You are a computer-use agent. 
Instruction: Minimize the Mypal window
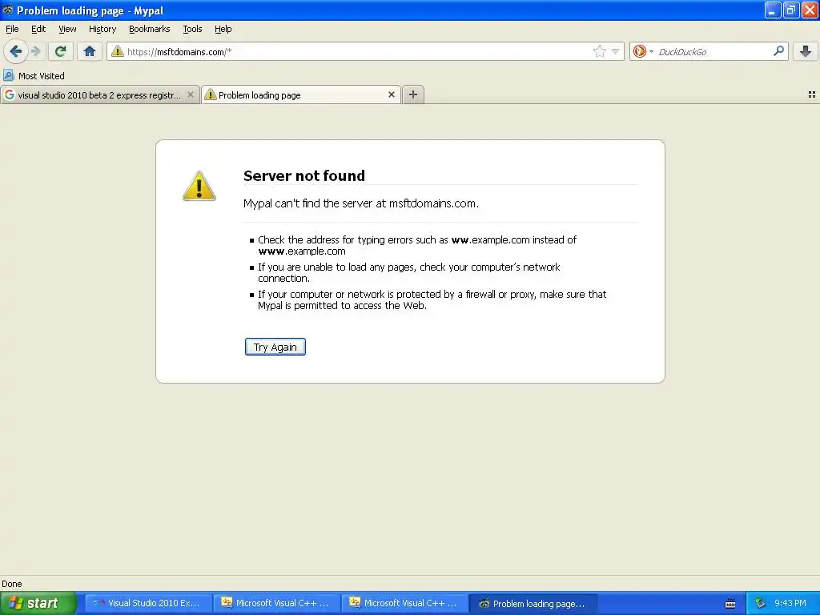pos(773,10)
